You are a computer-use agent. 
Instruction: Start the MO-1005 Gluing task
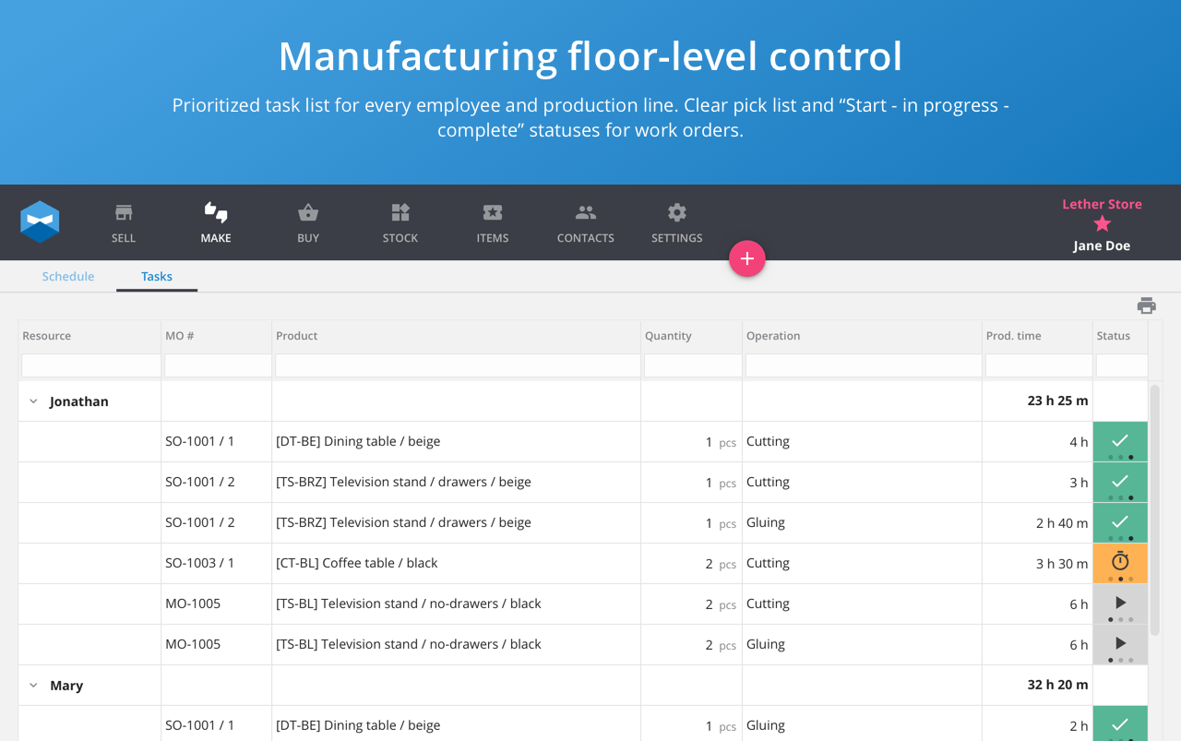[1120, 645]
